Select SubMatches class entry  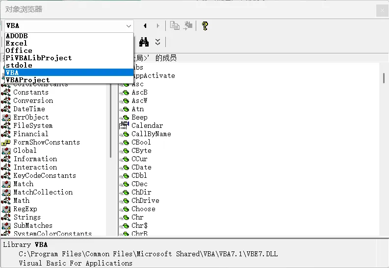click(33, 226)
